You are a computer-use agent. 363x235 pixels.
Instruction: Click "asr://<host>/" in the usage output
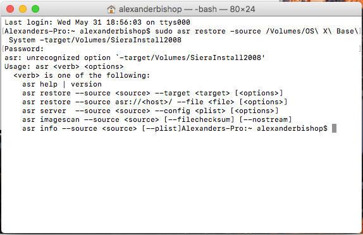[144, 102]
